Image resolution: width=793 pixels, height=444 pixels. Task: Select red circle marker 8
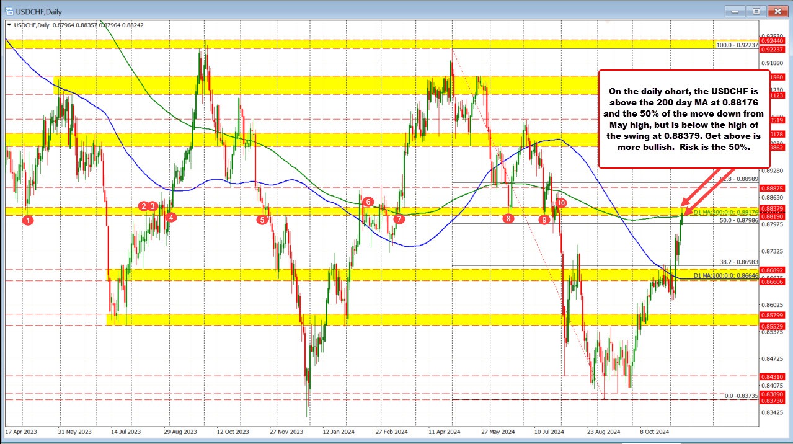(x=508, y=218)
